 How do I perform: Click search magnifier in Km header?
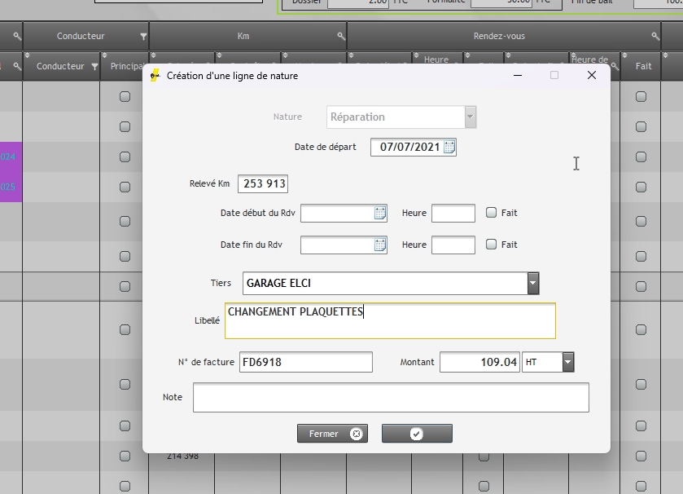(x=341, y=37)
